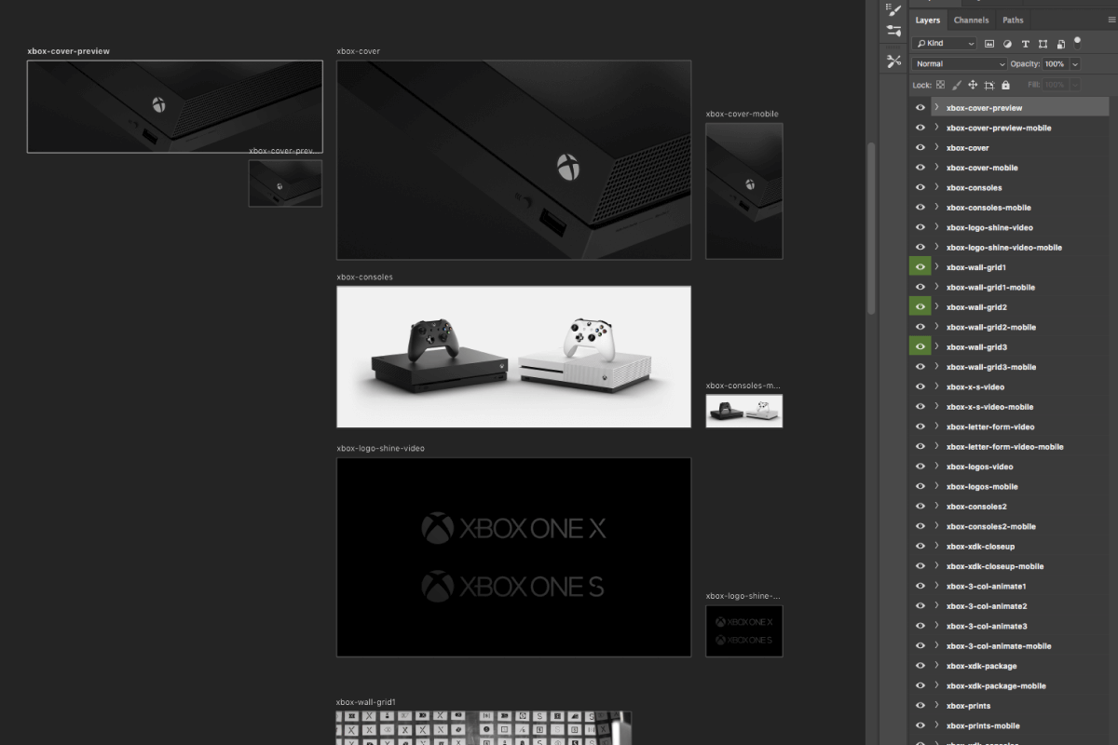Open the Kind filter type dropdown

coord(945,44)
